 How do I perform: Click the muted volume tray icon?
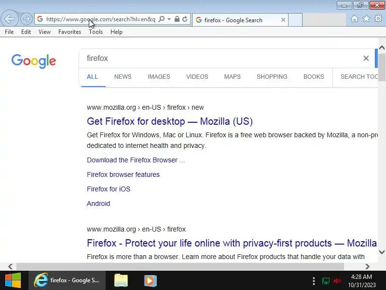pos(337,281)
